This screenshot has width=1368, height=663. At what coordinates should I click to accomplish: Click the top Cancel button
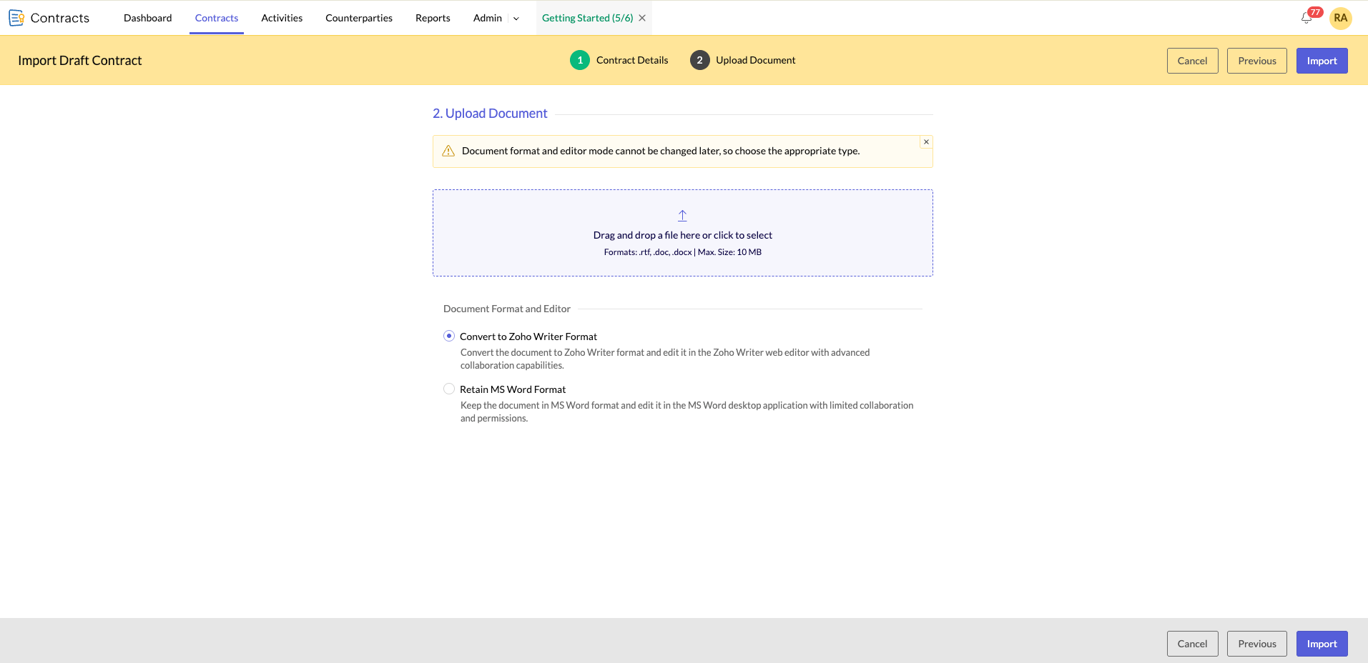tap(1192, 61)
